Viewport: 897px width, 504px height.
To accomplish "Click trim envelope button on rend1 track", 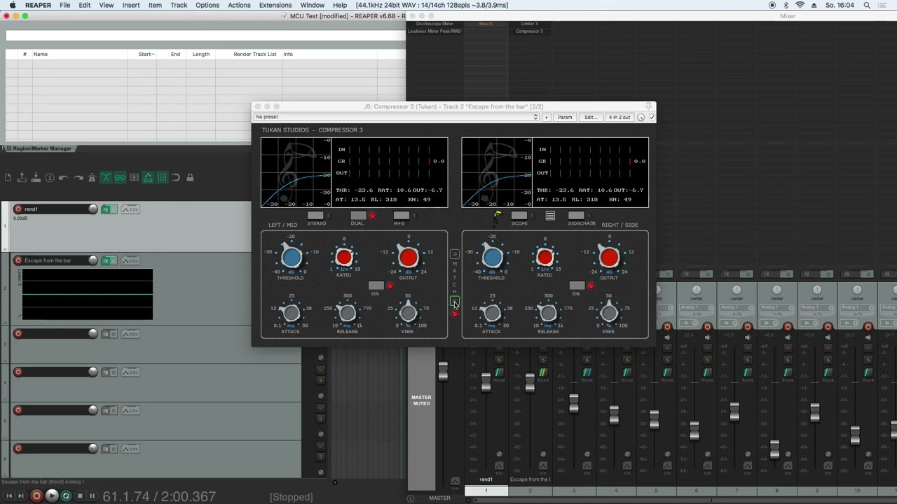I will [130, 209].
